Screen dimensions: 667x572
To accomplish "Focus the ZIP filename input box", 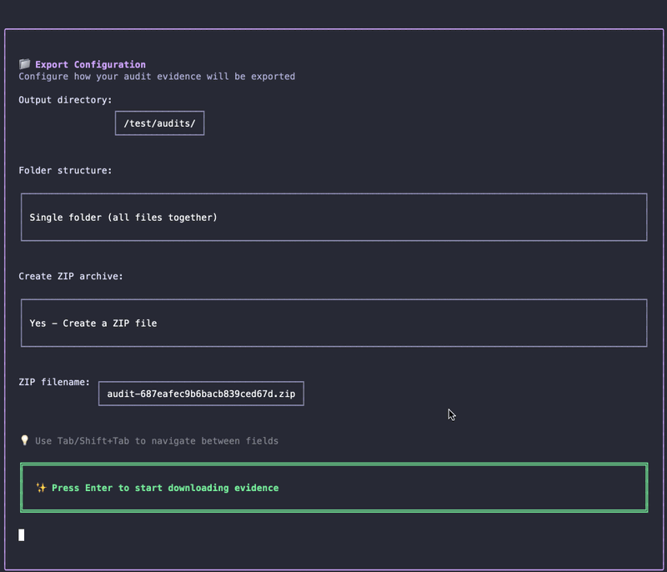I will (x=201, y=394).
